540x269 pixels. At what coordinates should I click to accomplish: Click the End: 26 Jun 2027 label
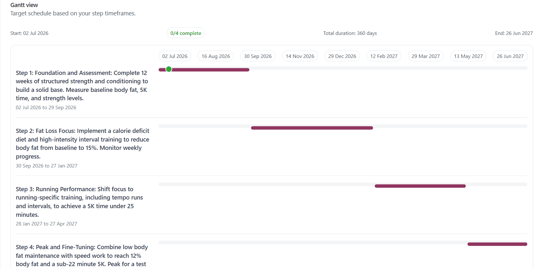[x=514, y=33]
